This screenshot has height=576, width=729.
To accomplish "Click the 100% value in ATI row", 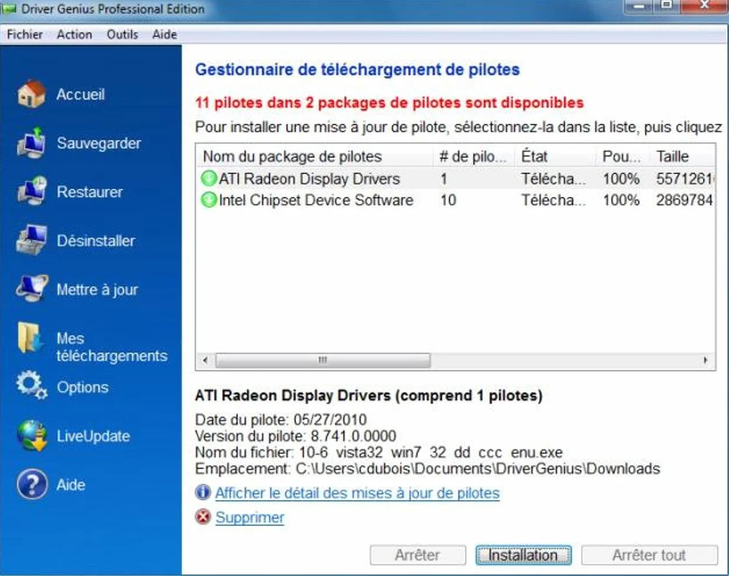I will (621, 179).
